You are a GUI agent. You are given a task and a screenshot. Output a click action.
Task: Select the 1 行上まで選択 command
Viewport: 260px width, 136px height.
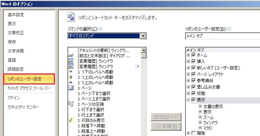point(91,115)
